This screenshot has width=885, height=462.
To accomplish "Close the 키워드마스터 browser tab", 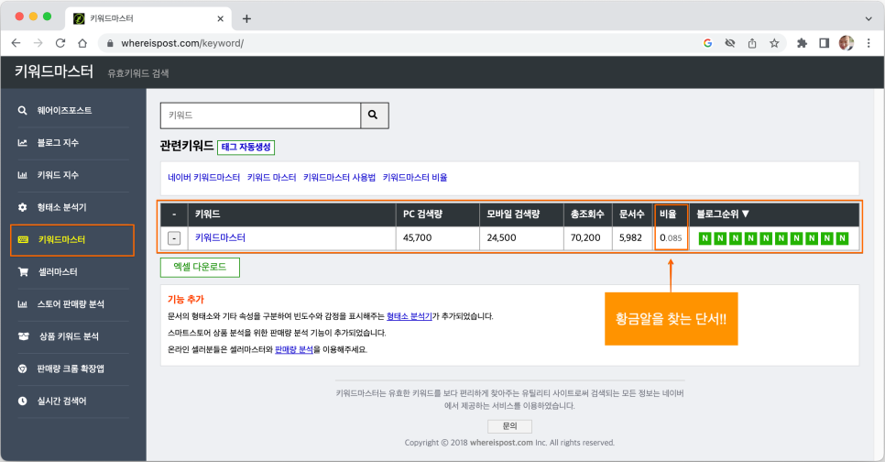I will click(220, 18).
